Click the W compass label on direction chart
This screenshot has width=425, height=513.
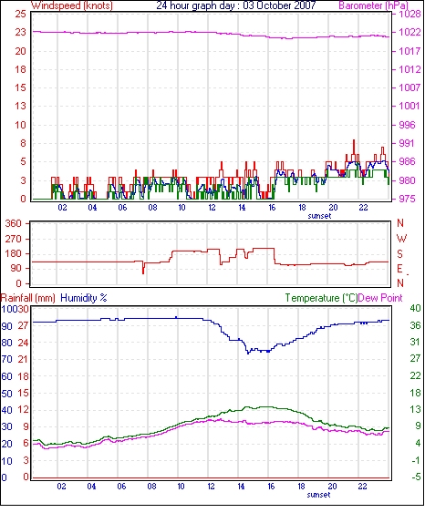click(401, 239)
